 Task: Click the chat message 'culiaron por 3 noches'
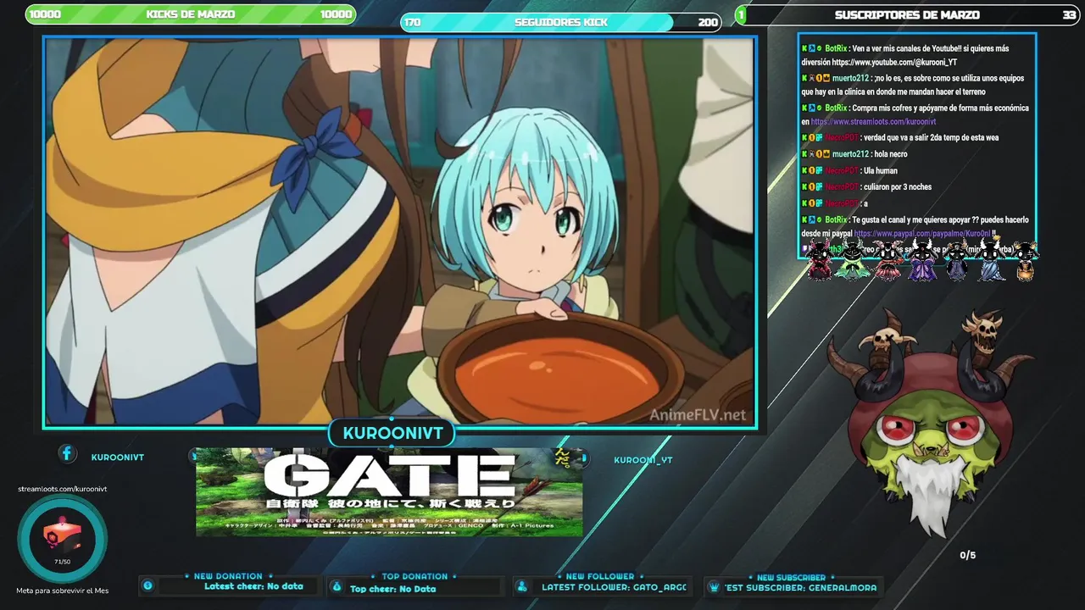tap(897, 187)
